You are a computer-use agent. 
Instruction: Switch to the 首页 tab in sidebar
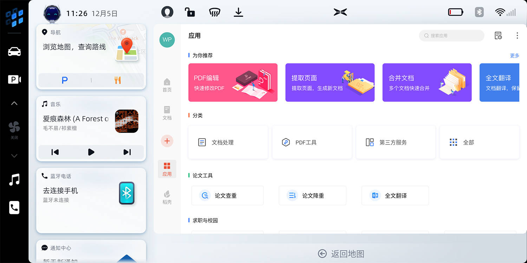167,84
